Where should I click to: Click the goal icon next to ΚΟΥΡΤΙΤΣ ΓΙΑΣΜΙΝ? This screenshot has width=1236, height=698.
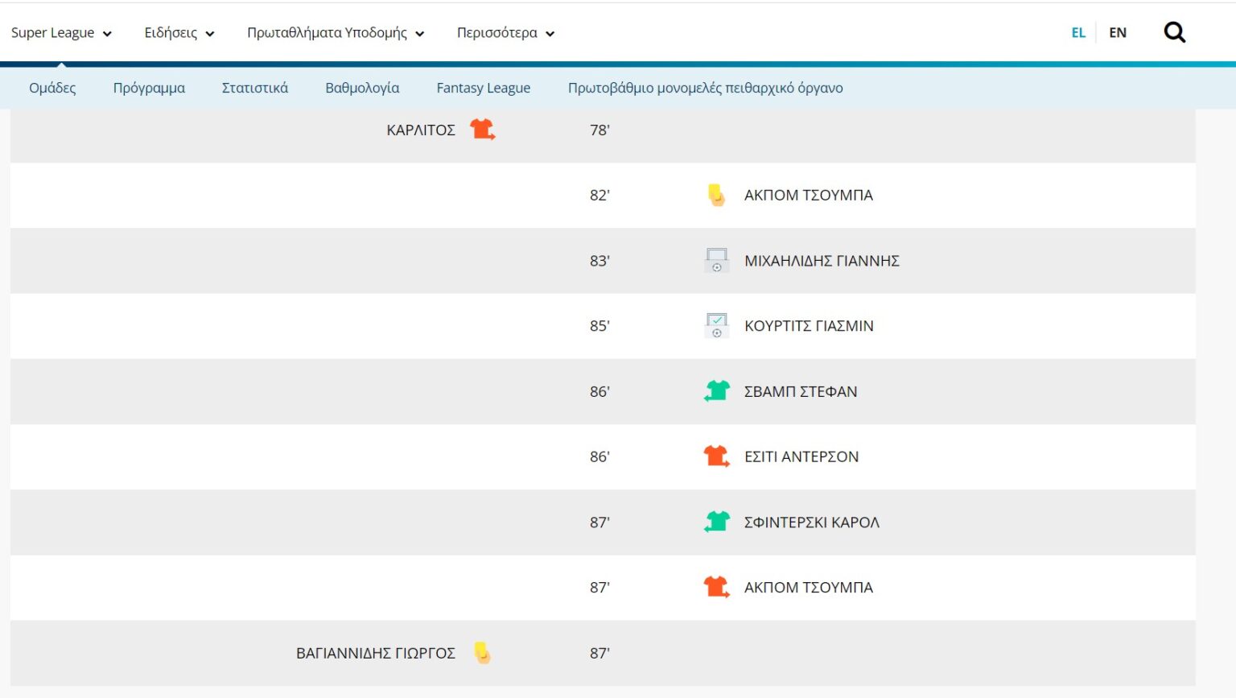716,326
